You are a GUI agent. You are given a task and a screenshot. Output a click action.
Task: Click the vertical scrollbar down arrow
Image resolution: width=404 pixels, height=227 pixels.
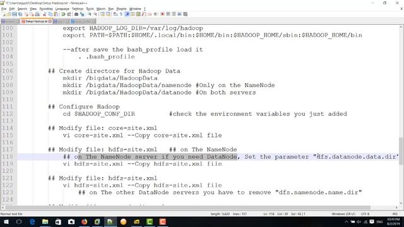click(x=401, y=203)
